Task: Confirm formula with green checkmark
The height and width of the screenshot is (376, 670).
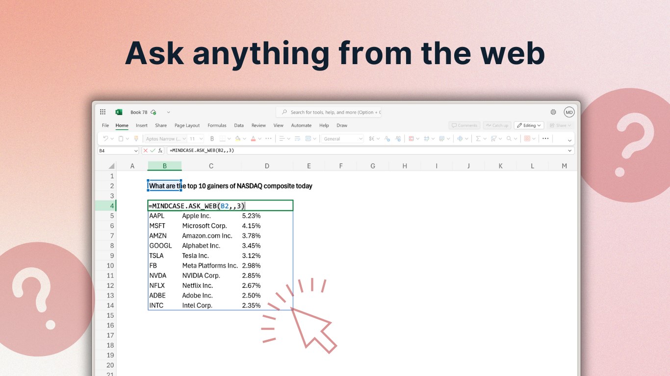Action: pos(153,150)
